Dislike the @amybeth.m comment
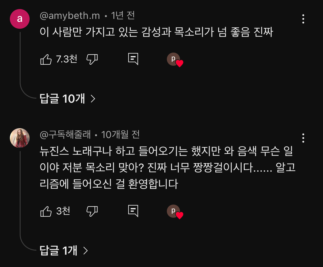This screenshot has width=323, height=267. (92, 59)
